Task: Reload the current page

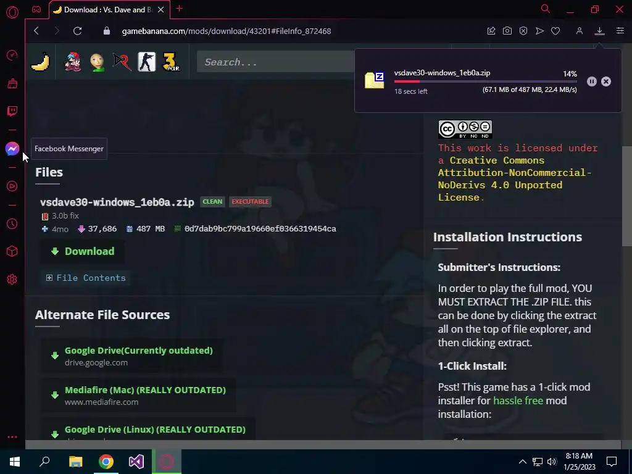Action: tap(77, 31)
